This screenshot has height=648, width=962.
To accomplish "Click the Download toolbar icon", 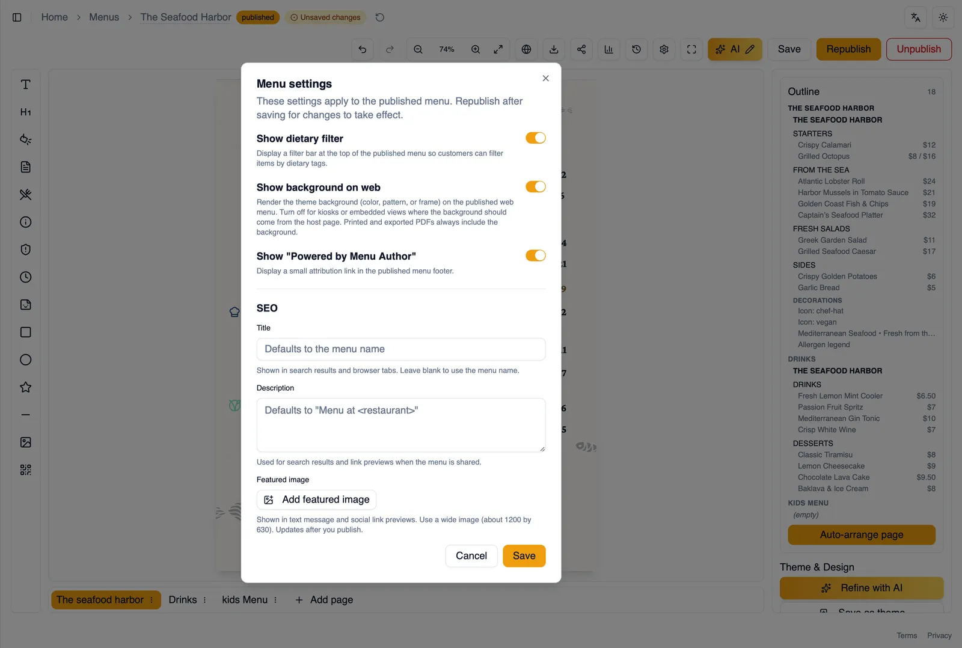I will (554, 49).
